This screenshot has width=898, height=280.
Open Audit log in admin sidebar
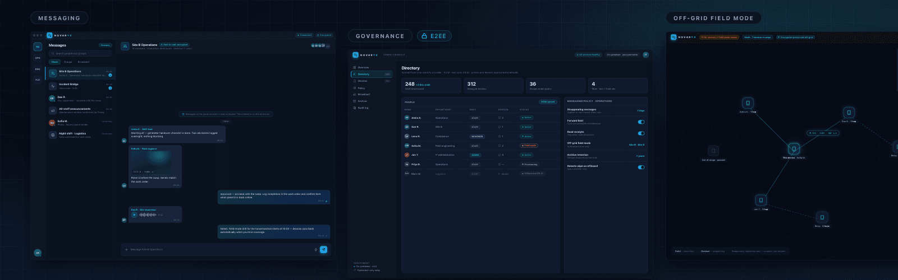372,108
